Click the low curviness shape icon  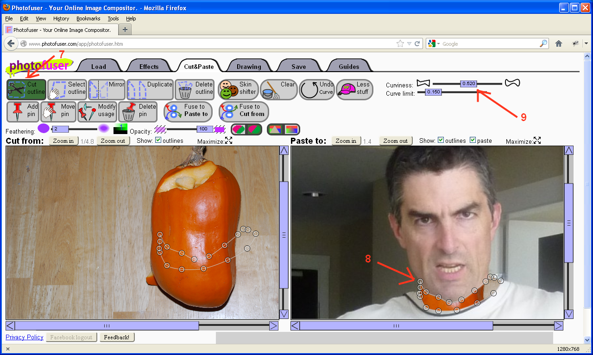(423, 83)
